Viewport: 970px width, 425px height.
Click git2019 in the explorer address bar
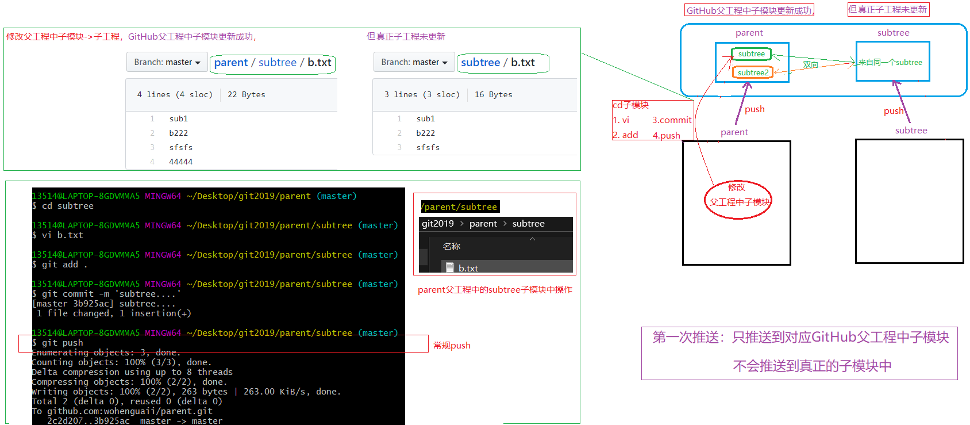point(437,224)
